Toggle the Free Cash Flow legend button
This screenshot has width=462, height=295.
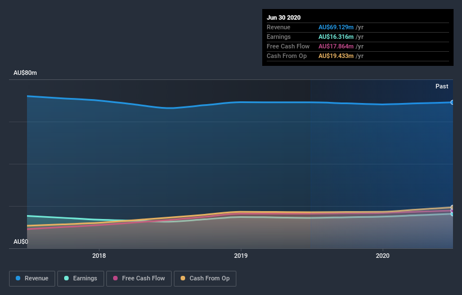tap(139, 279)
